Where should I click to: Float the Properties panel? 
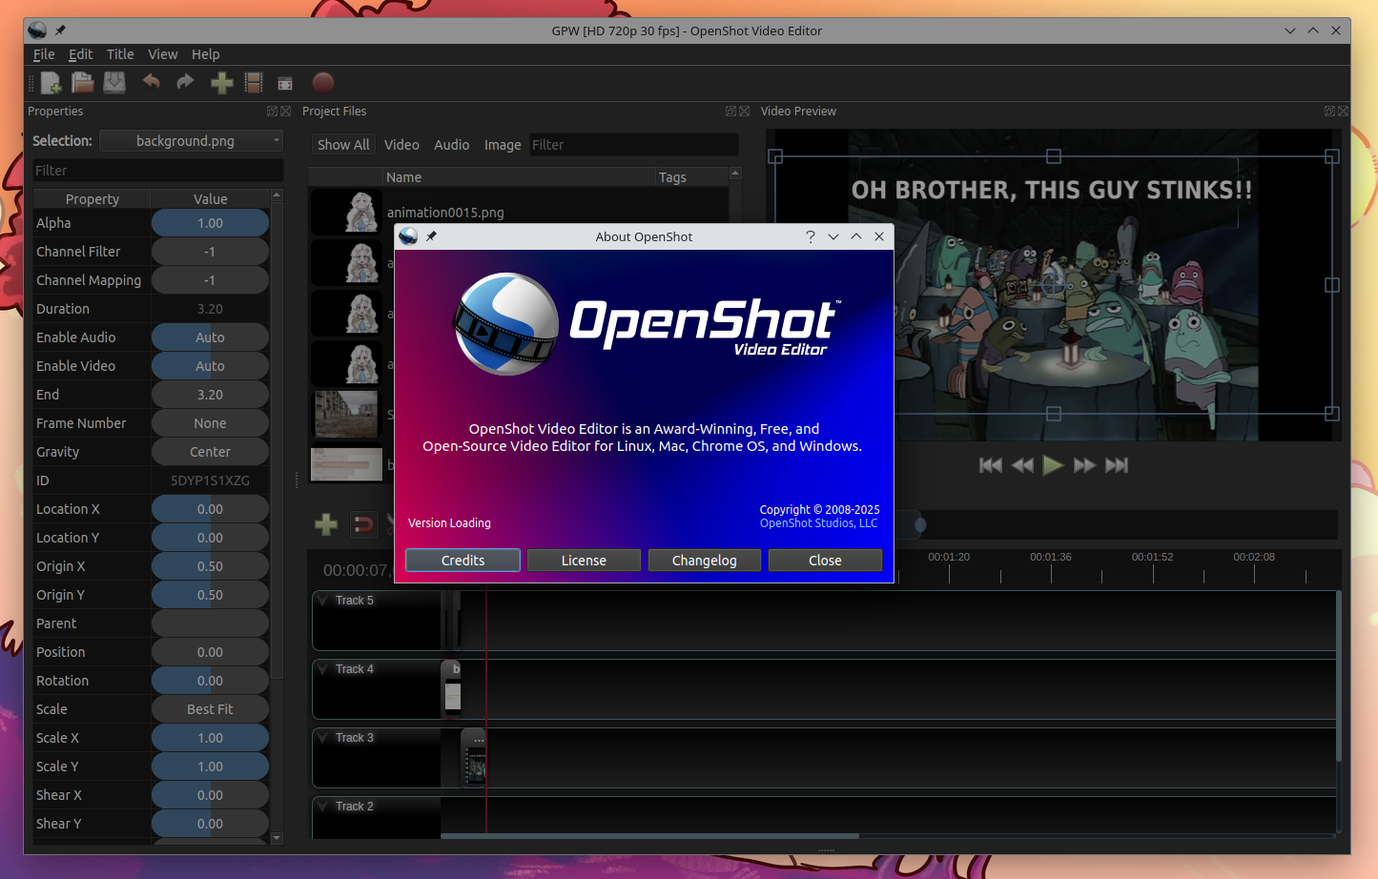pyautogui.click(x=272, y=112)
